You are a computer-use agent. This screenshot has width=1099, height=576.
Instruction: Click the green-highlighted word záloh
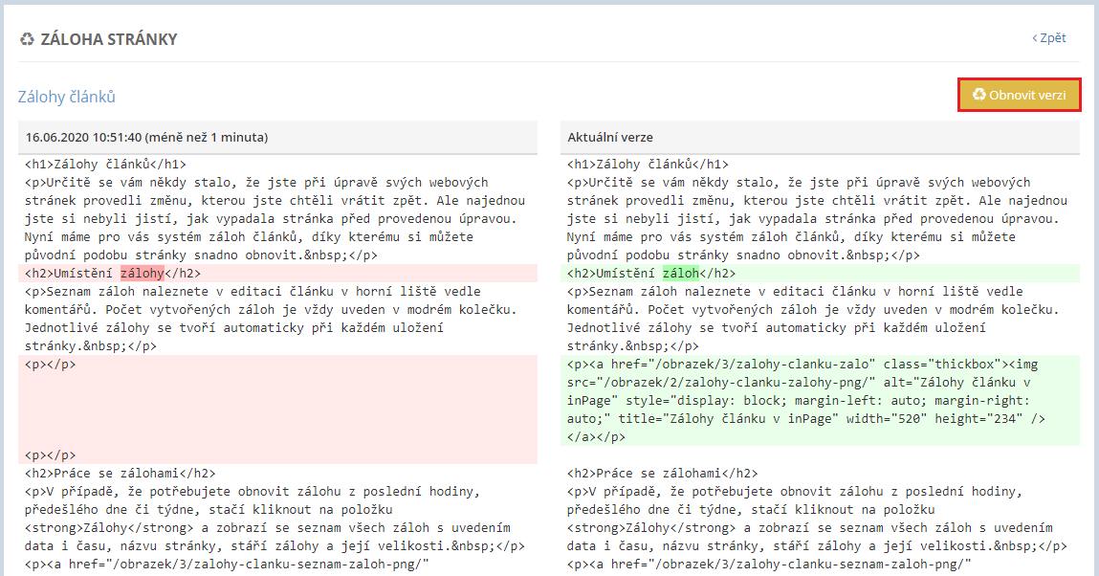coord(681,274)
